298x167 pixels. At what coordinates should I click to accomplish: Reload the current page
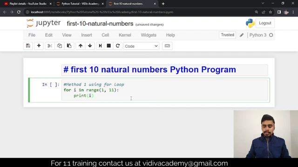[19, 12]
